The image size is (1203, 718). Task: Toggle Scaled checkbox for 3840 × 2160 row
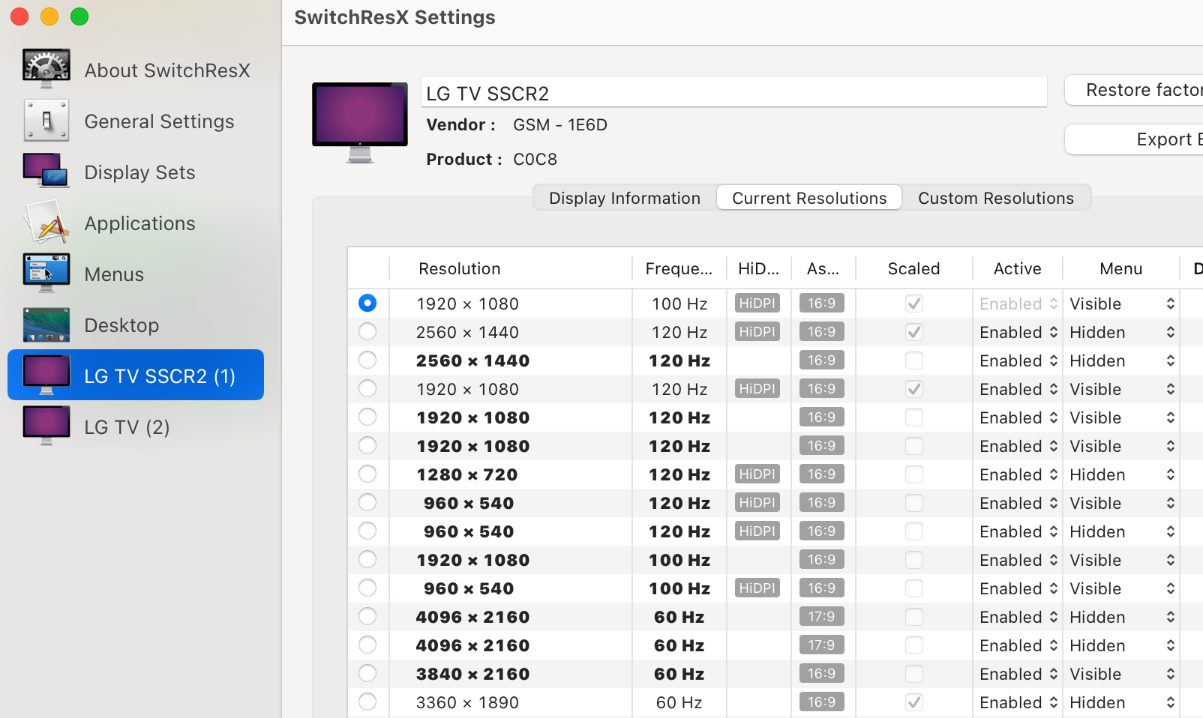coord(913,674)
